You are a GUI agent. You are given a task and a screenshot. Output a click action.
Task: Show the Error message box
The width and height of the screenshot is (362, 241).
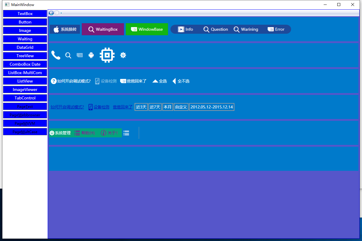tap(276, 29)
